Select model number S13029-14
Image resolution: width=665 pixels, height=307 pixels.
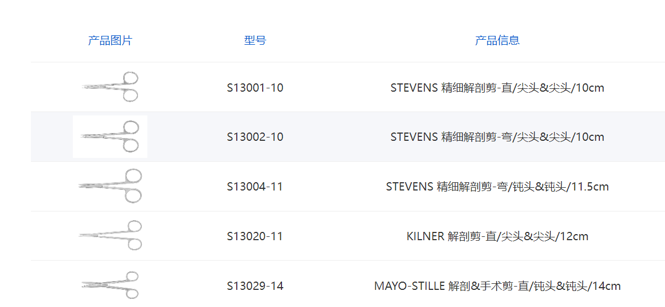255,286
